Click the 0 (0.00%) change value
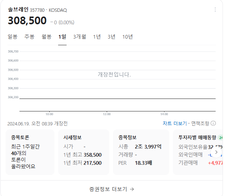Viewport: 227px width, 196px height. (63, 22)
